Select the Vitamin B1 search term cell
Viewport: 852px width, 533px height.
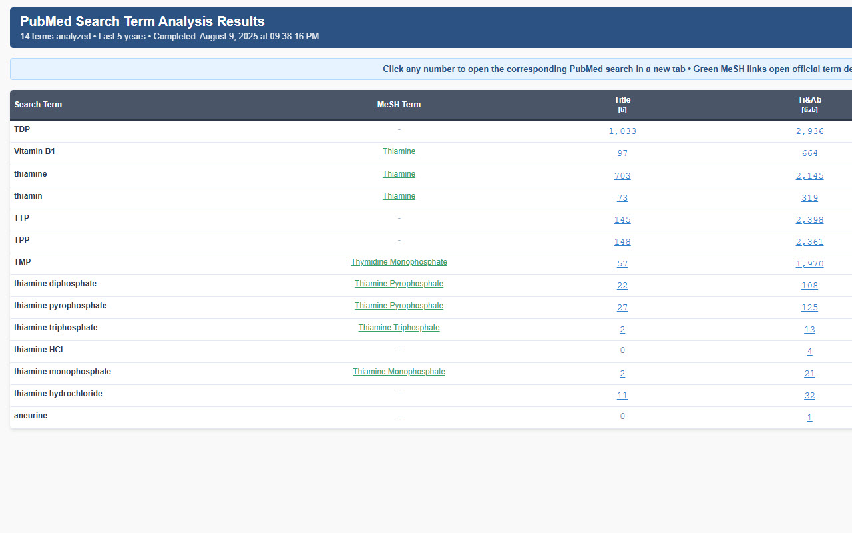tap(35, 151)
